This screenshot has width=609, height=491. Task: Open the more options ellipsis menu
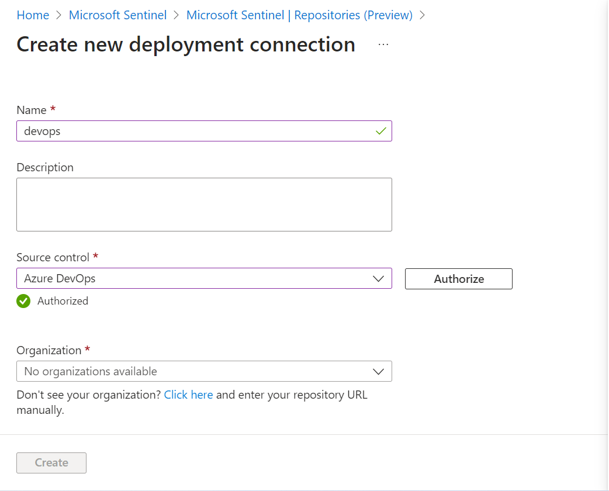coord(383,44)
